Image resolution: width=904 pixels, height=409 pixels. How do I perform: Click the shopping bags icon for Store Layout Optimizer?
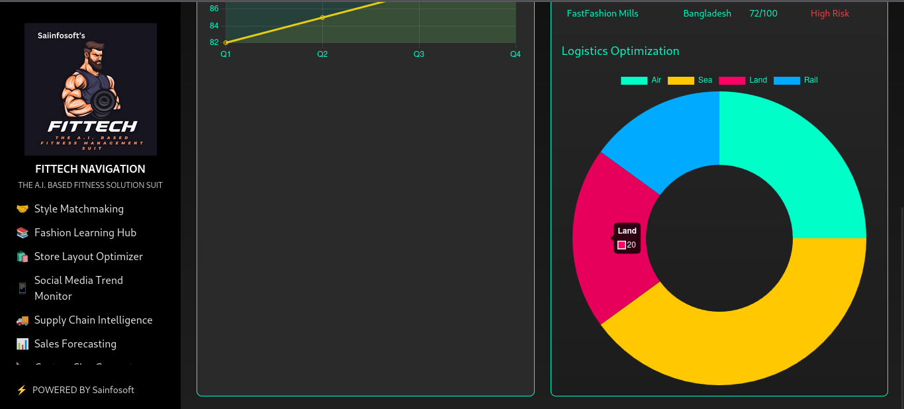(23, 257)
